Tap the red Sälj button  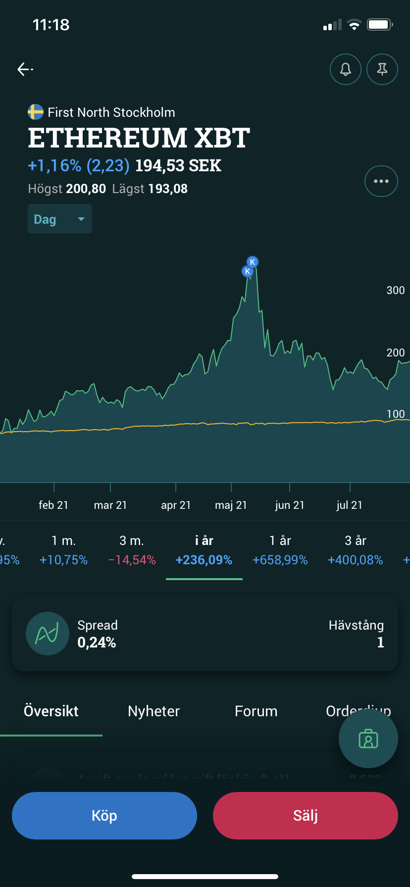(306, 816)
